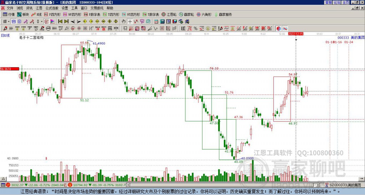This screenshot has height=195, width=365.
Task: Open the T四方形 tool
Action: [111, 14]
